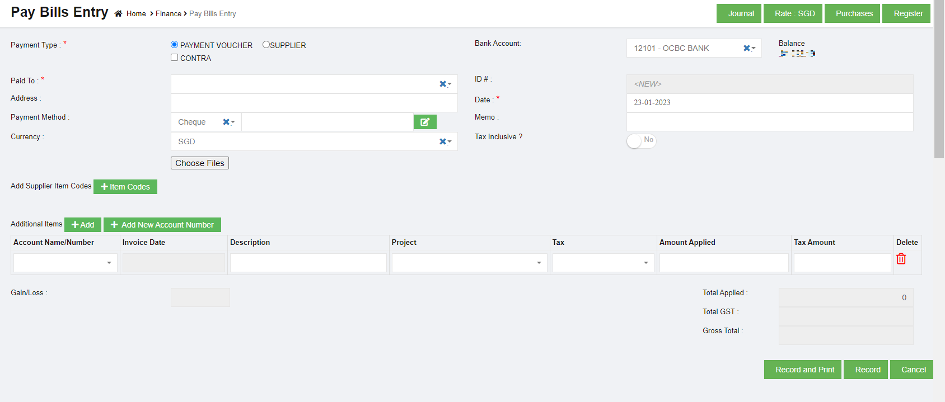Screen dimensions: 945x402
Task: Click the plus Item Codes button
Action: (125, 187)
